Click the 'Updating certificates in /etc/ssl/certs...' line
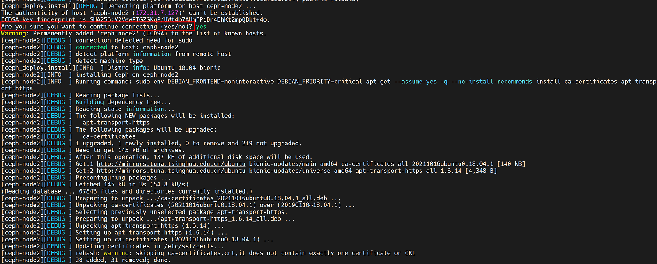This screenshot has width=657, height=264. (150, 246)
